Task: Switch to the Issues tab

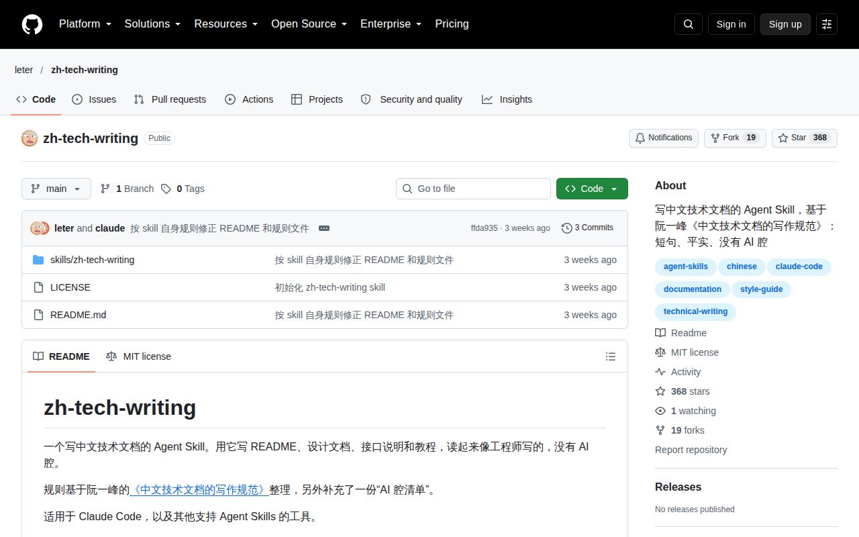Action: tap(94, 99)
